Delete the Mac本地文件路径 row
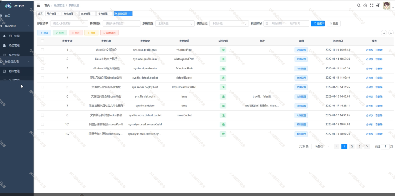Image resolution: width=395 pixels, height=196 pixels. (x=379, y=50)
